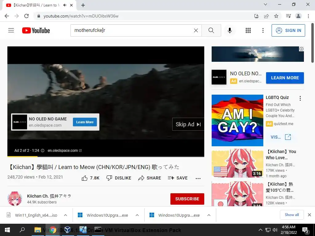Close the downloads bar
315x236 pixels.
pos(309,215)
